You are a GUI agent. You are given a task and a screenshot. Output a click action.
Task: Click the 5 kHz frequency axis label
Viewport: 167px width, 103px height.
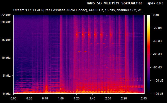click(x=7, y=76)
